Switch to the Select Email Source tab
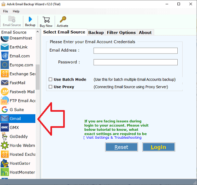The image size is (197, 185). pyautogui.click(x=64, y=32)
